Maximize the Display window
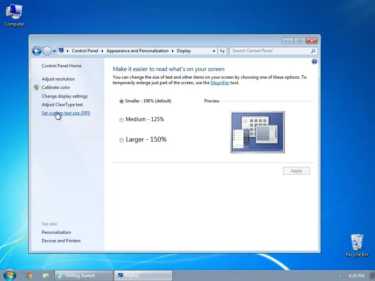Screen dimensions: 375x281 click(x=300, y=41)
